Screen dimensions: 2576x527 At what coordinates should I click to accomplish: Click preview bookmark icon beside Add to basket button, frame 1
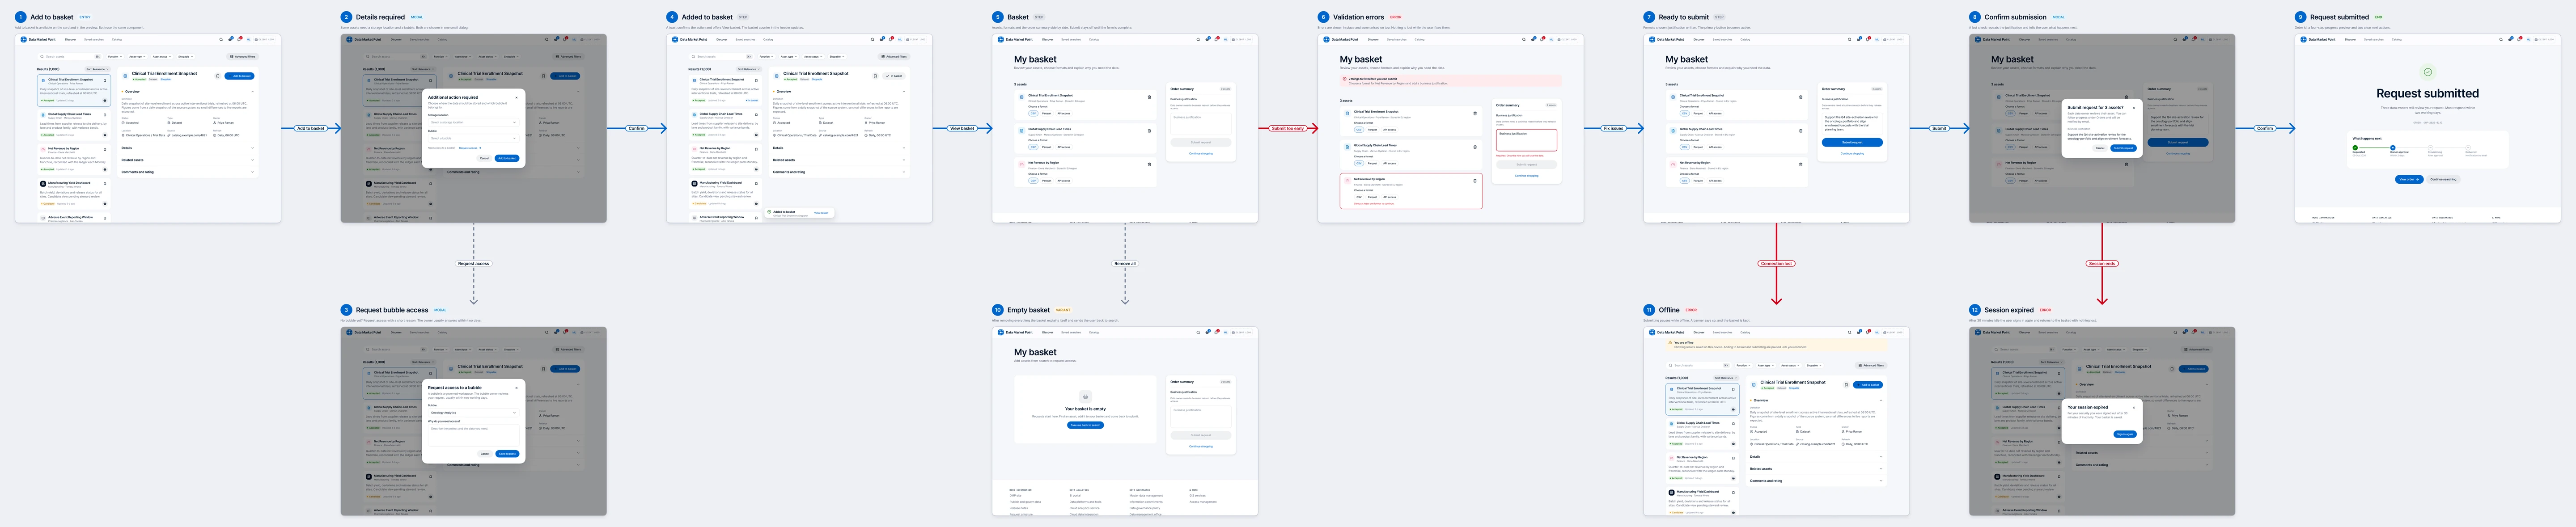[x=218, y=76]
